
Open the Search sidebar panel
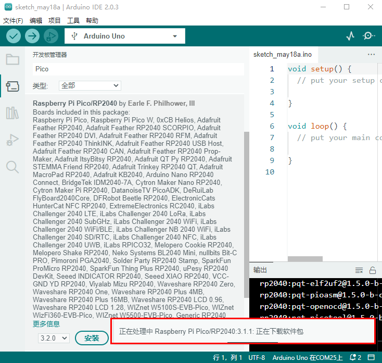point(12,167)
